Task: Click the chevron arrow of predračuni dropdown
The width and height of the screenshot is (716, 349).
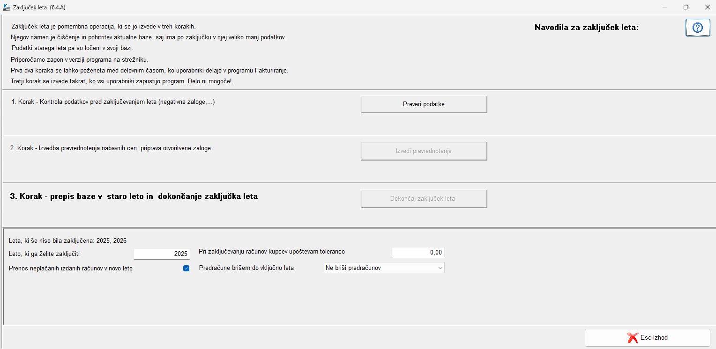Action: [x=440, y=268]
